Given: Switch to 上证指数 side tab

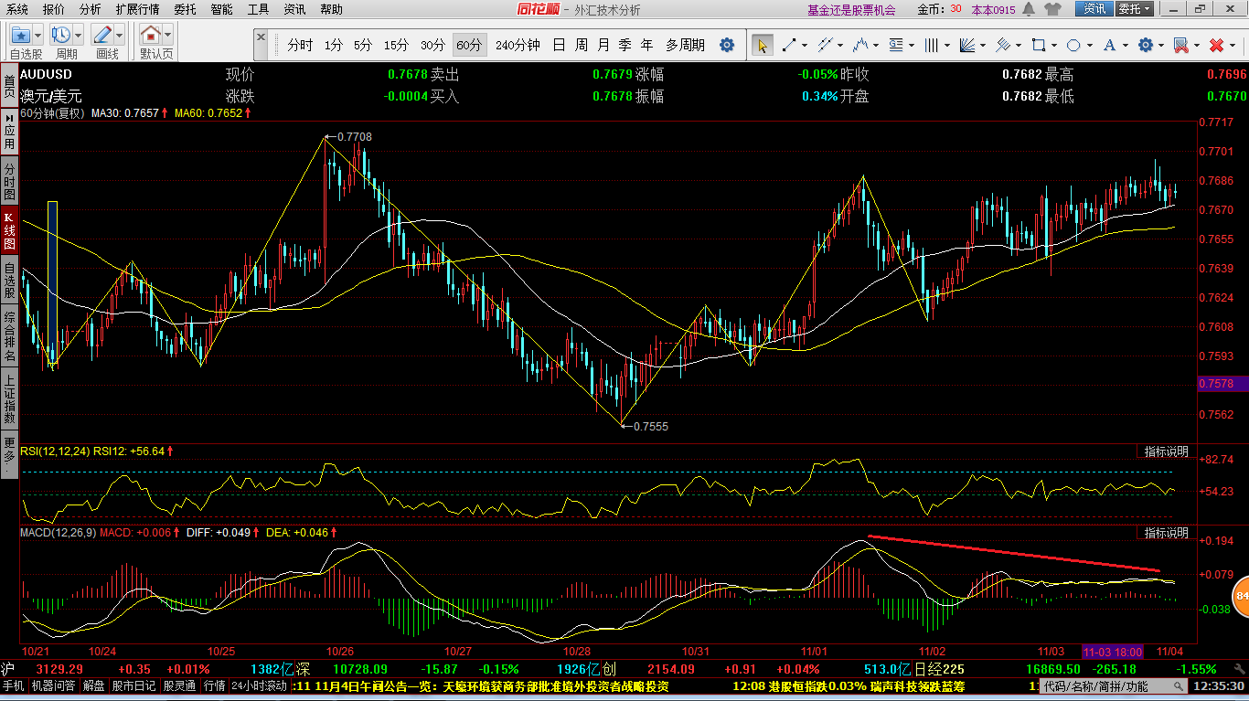Looking at the screenshot, I should click(x=9, y=400).
